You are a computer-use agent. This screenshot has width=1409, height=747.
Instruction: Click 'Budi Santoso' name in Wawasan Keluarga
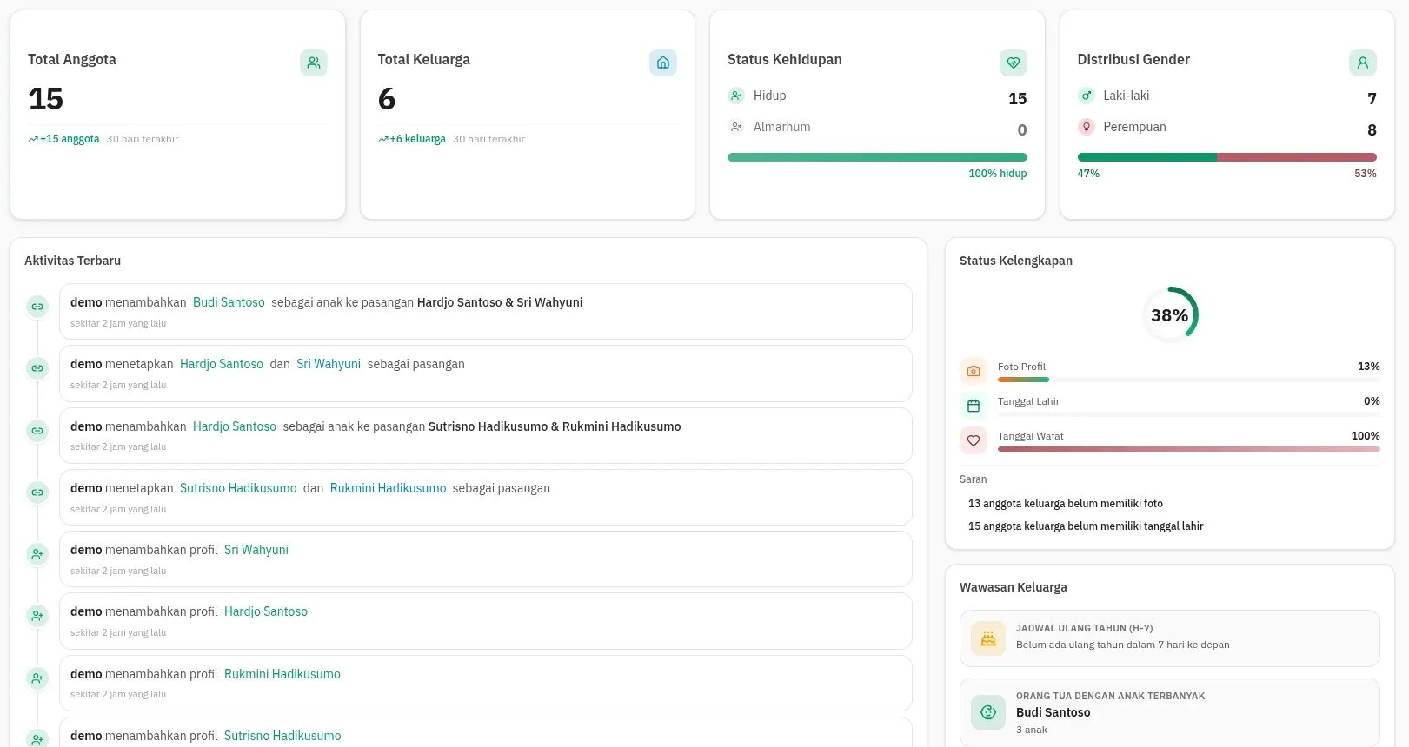[x=1053, y=712]
